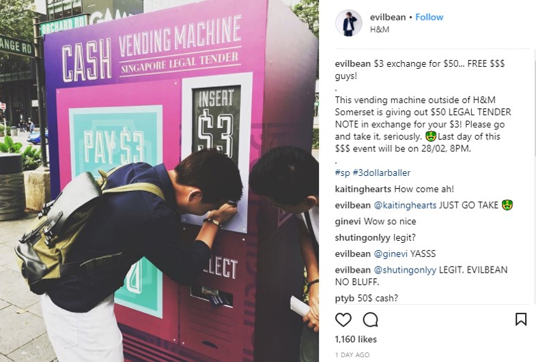Open the #sp hashtag
The image size is (536, 362).
343,173
